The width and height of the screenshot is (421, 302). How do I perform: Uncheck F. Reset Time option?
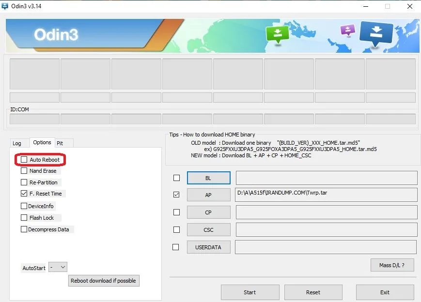pyautogui.click(x=24, y=194)
